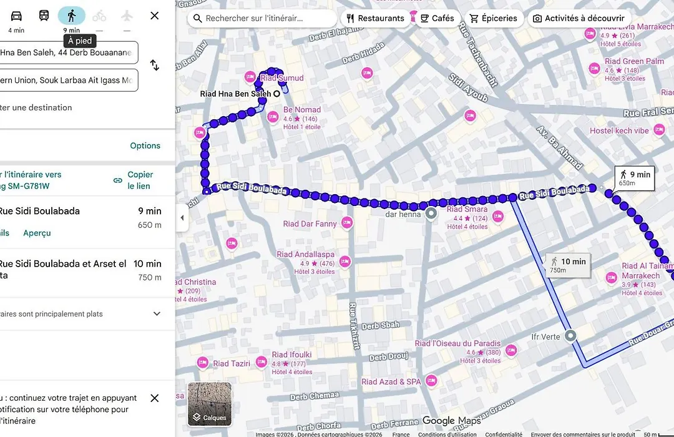Click the dar henna place marker
The height and width of the screenshot is (437, 674).
click(x=431, y=214)
